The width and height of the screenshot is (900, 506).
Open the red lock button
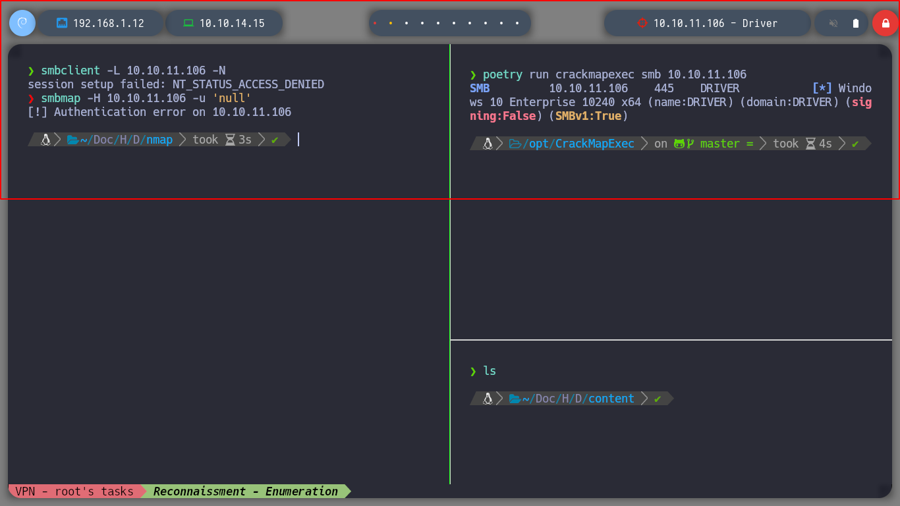click(885, 23)
